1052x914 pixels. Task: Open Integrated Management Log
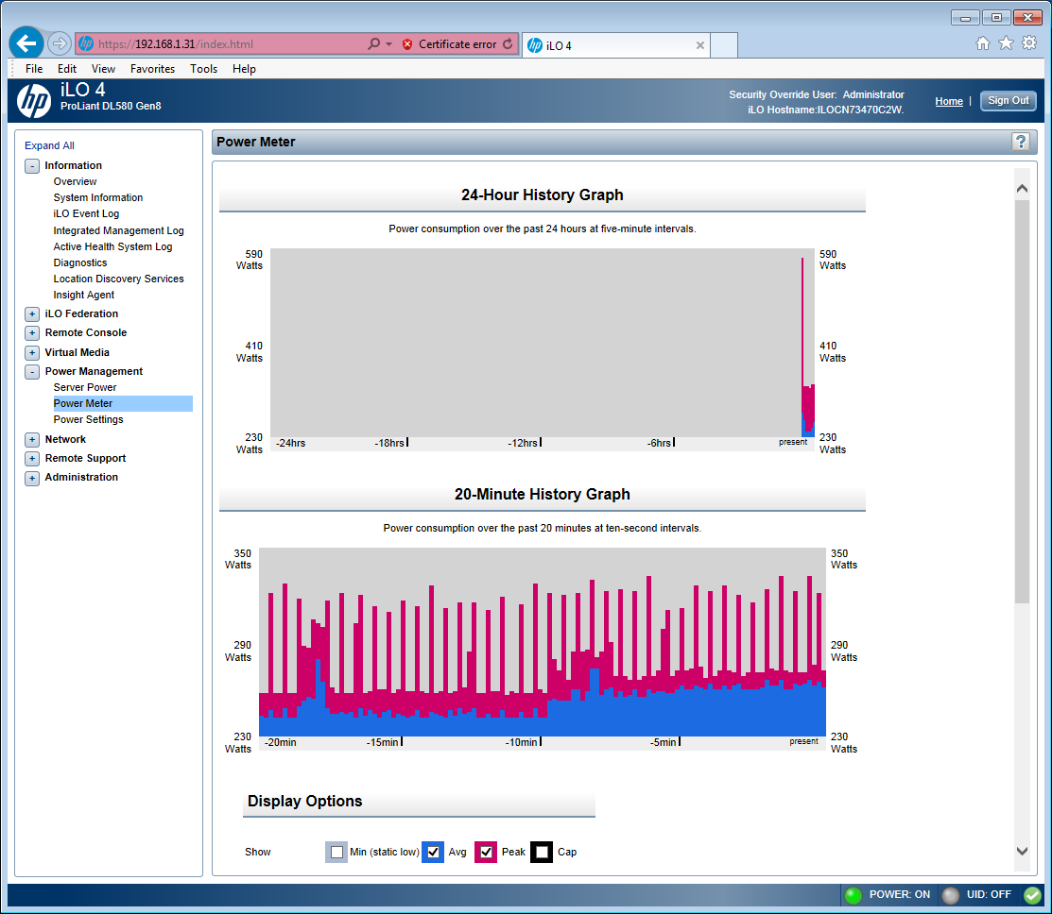(119, 230)
